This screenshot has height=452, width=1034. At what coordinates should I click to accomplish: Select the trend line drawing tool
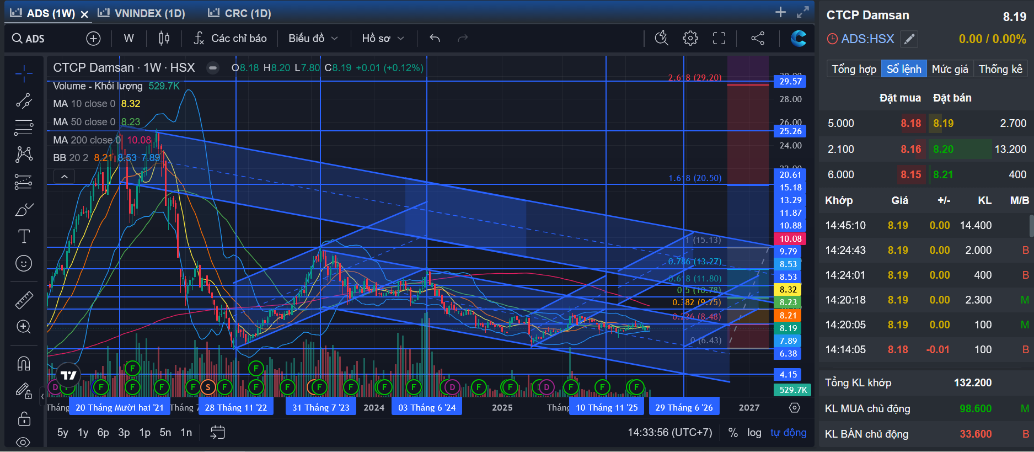tap(24, 100)
